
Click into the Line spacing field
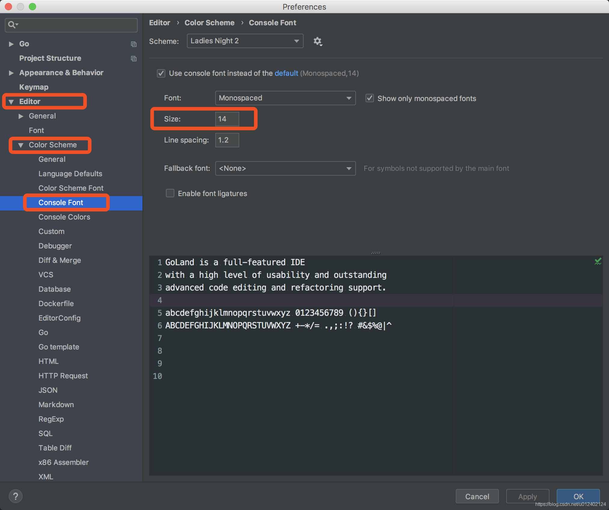point(227,140)
